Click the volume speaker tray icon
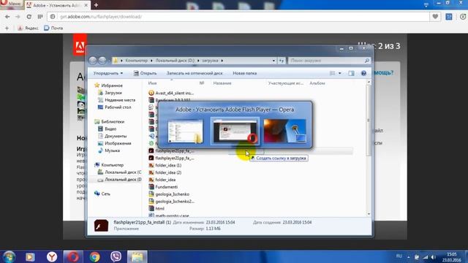 pyautogui.click(x=433, y=257)
